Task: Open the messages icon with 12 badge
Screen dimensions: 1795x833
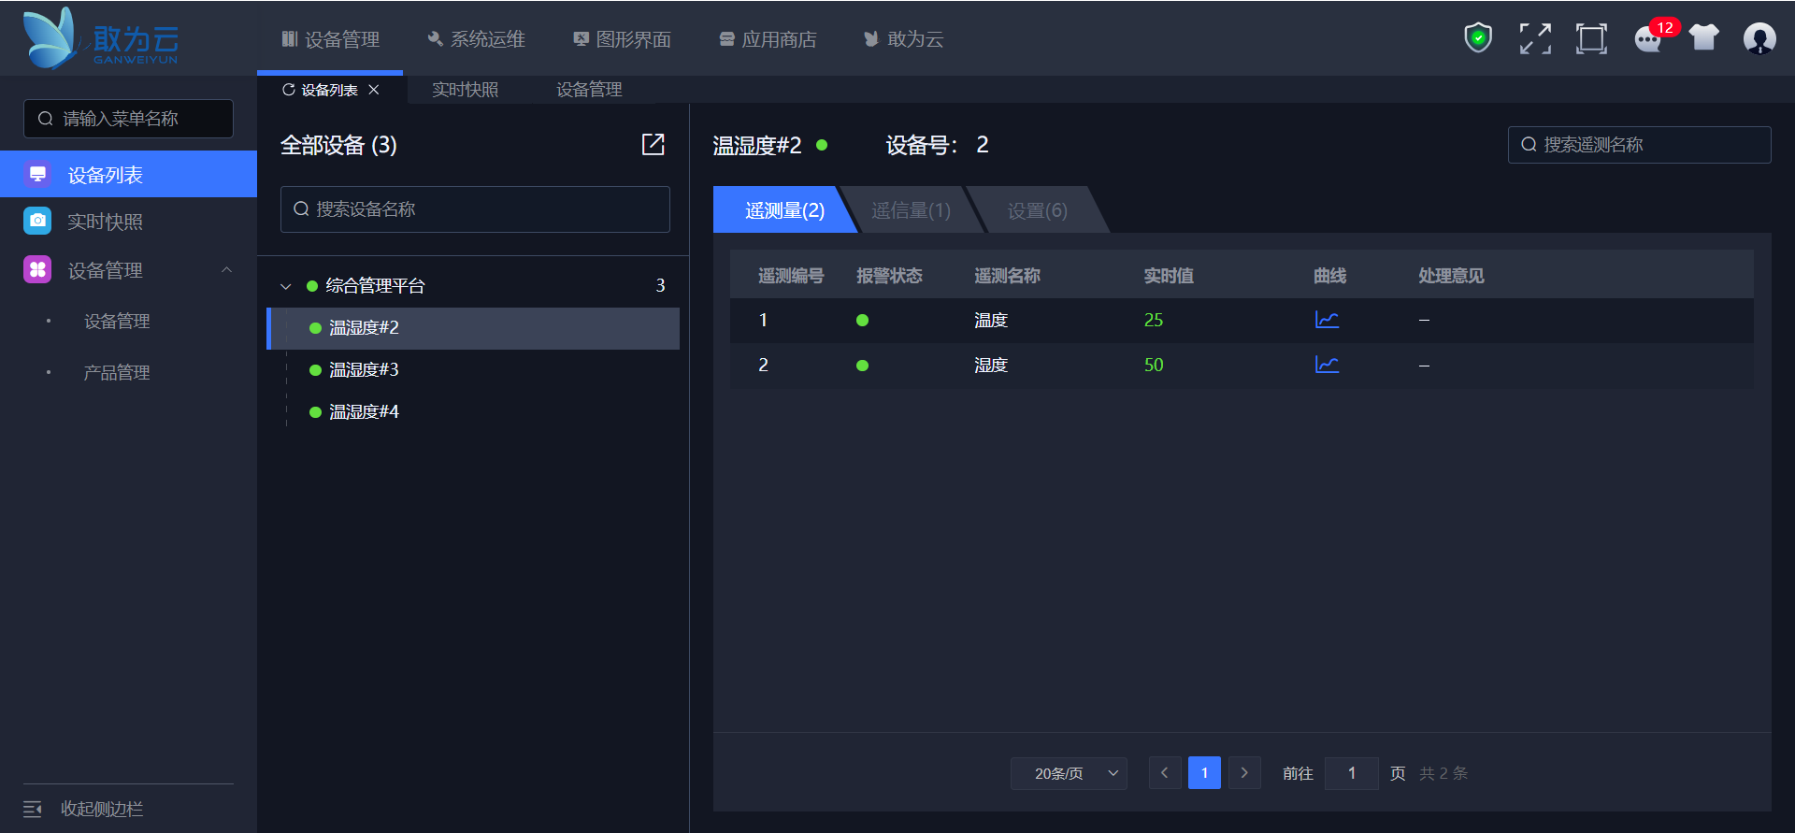Action: (1648, 39)
